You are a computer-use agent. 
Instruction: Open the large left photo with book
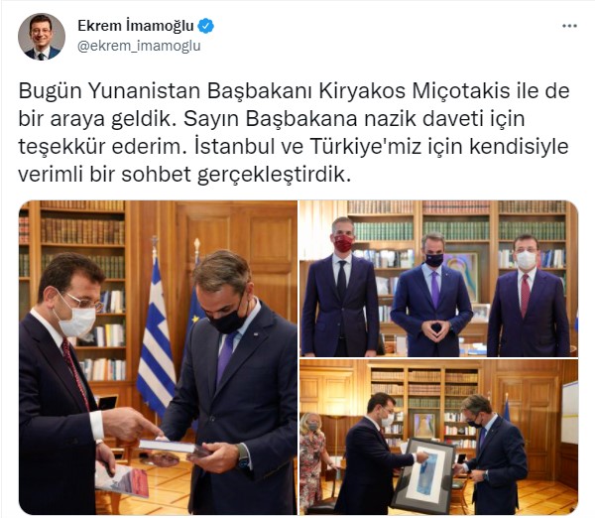click(159, 357)
